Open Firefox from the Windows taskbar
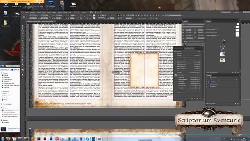Image resolution: width=250 pixels, height=141 pixels. [8, 139]
